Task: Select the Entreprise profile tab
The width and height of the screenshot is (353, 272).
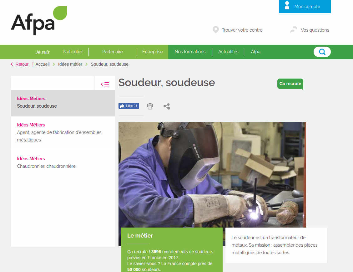Action: 152,52
